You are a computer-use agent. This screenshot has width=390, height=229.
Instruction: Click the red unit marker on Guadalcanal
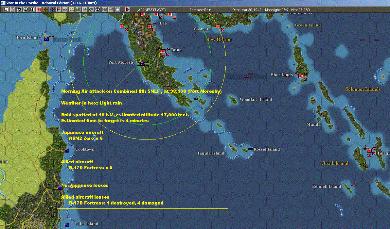[367, 166]
